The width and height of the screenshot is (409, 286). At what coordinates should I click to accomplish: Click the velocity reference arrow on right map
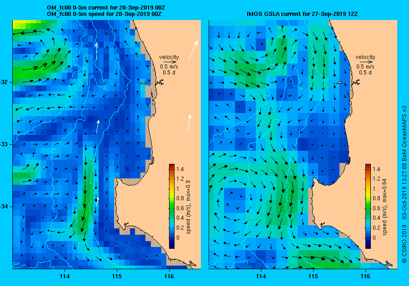click(x=365, y=62)
